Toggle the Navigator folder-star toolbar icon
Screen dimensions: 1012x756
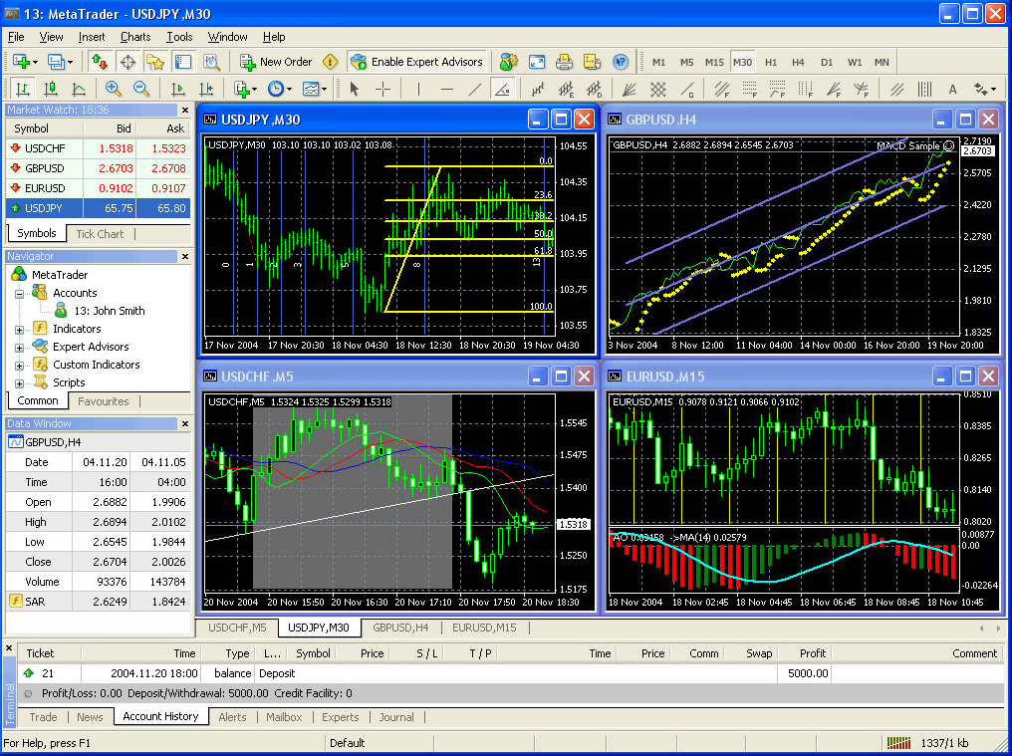155,62
